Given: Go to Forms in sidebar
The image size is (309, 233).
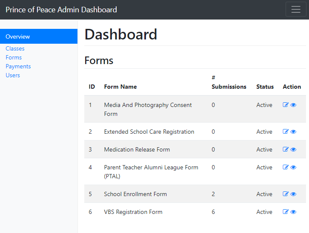Looking at the screenshot, I should [x=14, y=57].
